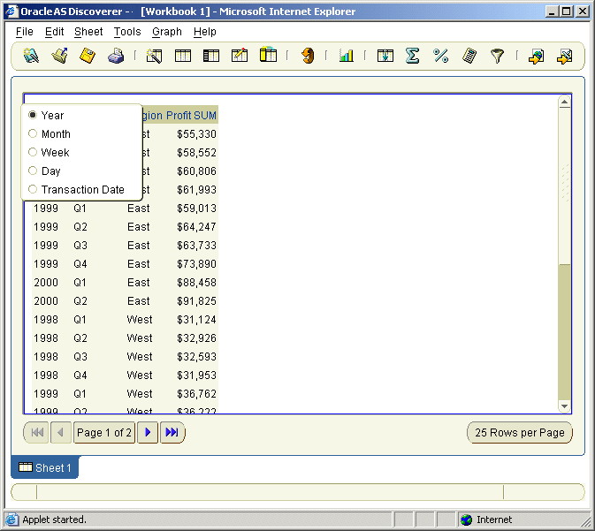Click the $58,552 profit value
The width and height of the screenshot is (595, 531).
tap(196, 153)
